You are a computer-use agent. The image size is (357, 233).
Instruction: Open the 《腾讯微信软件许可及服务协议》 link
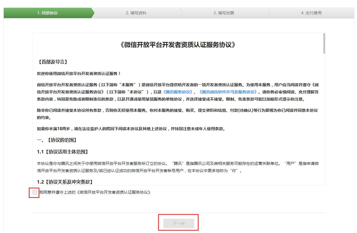coord(228,92)
